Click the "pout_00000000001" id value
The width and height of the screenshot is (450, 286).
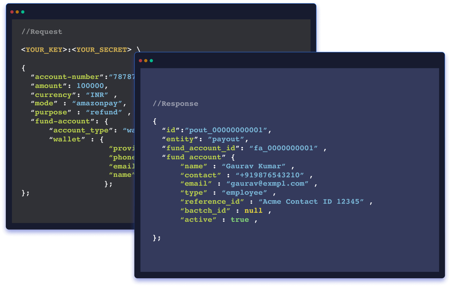click(226, 130)
